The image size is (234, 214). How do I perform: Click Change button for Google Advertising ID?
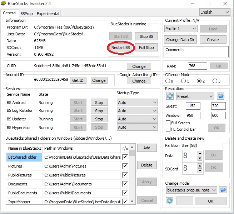(x=139, y=81)
